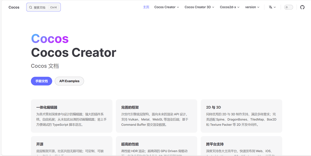
Task: Open the GitHub repository icon
Action: coord(302,7)
